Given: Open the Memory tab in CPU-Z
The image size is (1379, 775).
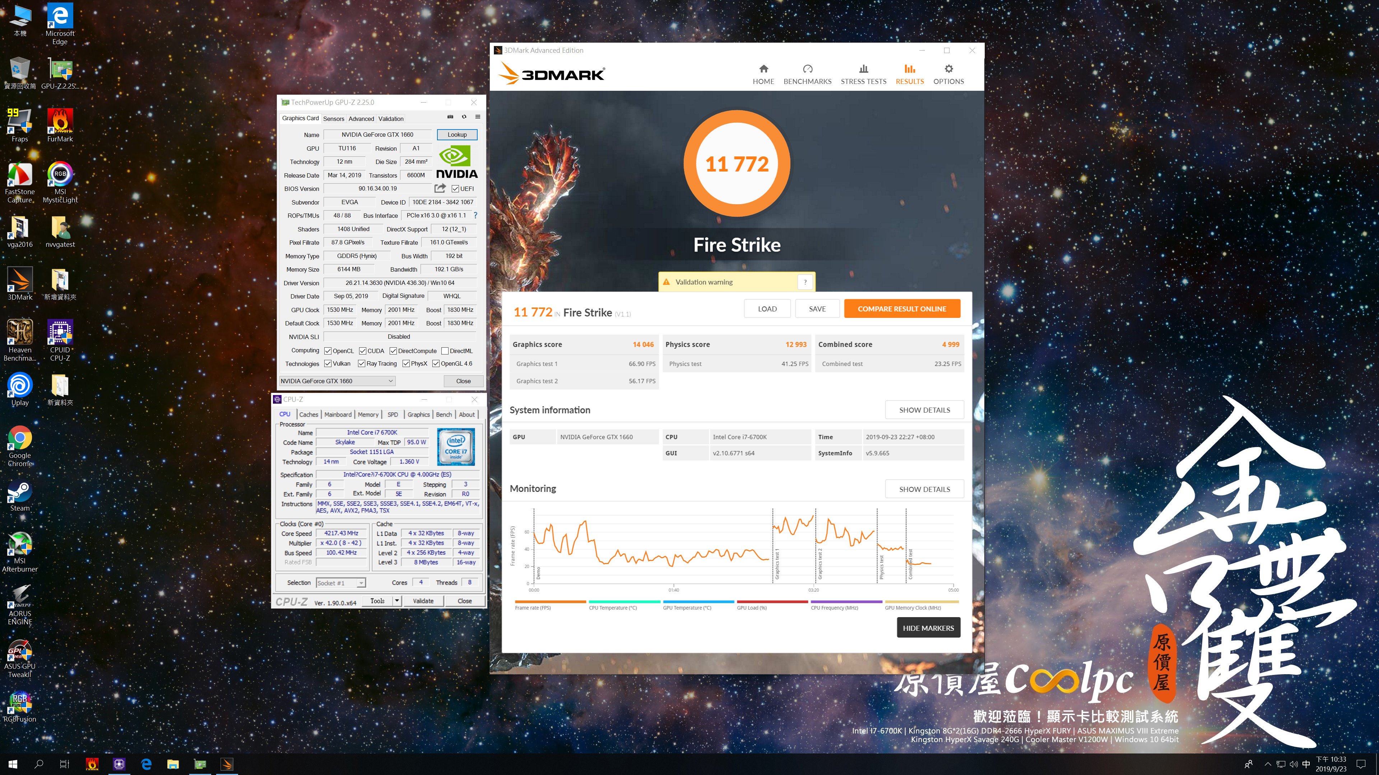Looking at the screenshot, I should tap(368, 414).
